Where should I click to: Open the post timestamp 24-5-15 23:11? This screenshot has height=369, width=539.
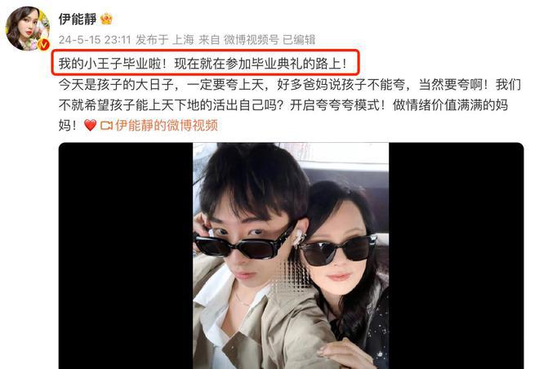[95, 40]
